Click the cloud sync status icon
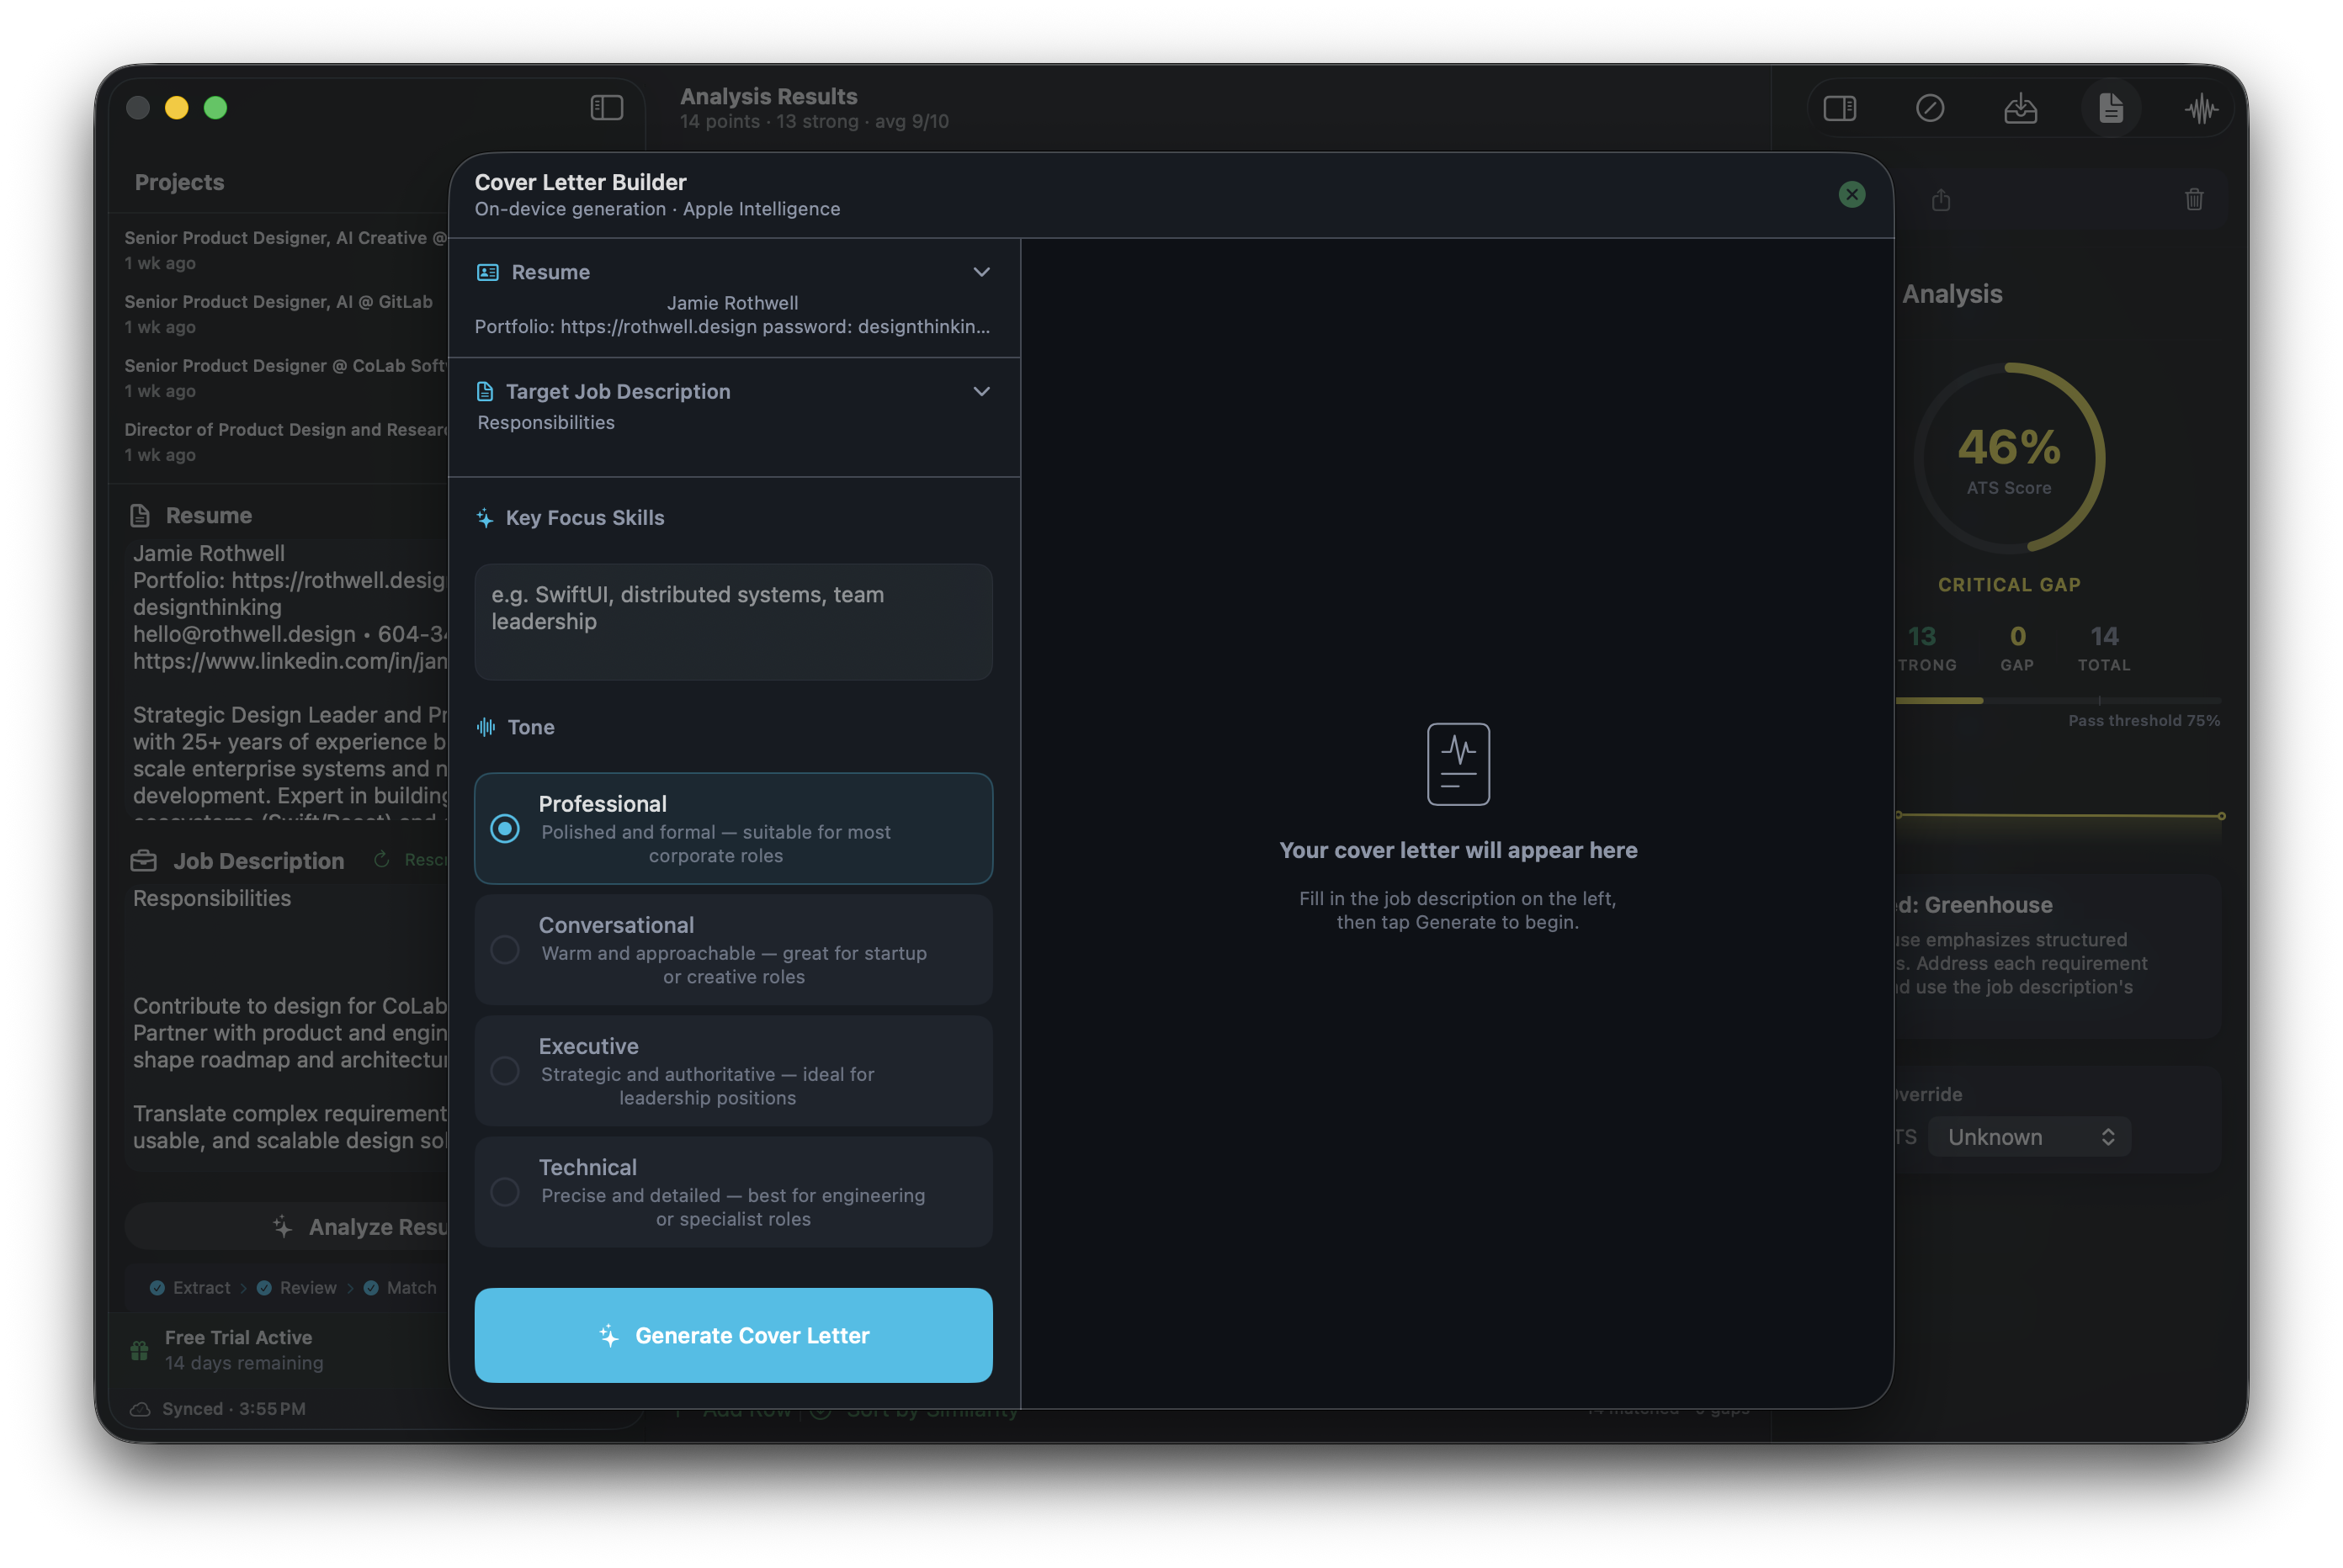2343x1568 pixels. click(x=140, y=1409)
